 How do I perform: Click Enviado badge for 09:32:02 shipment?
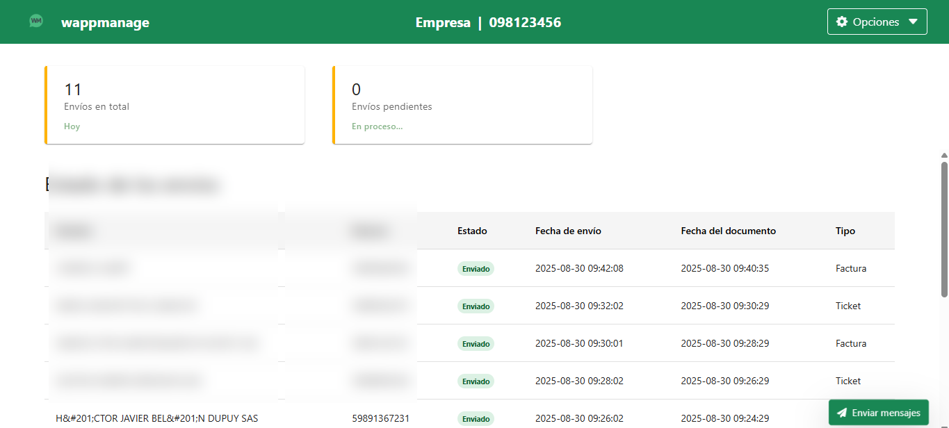coord(476,306)
